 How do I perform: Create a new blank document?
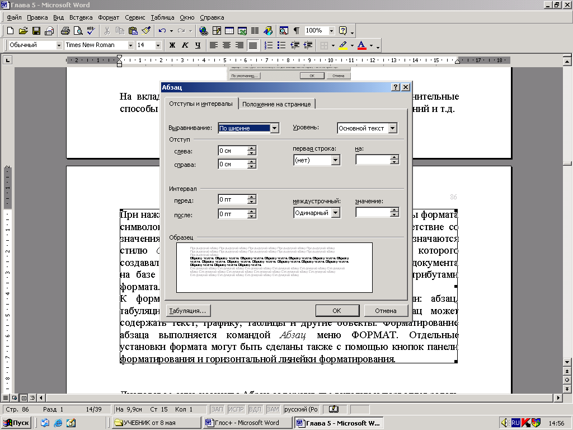click(10, 31)
